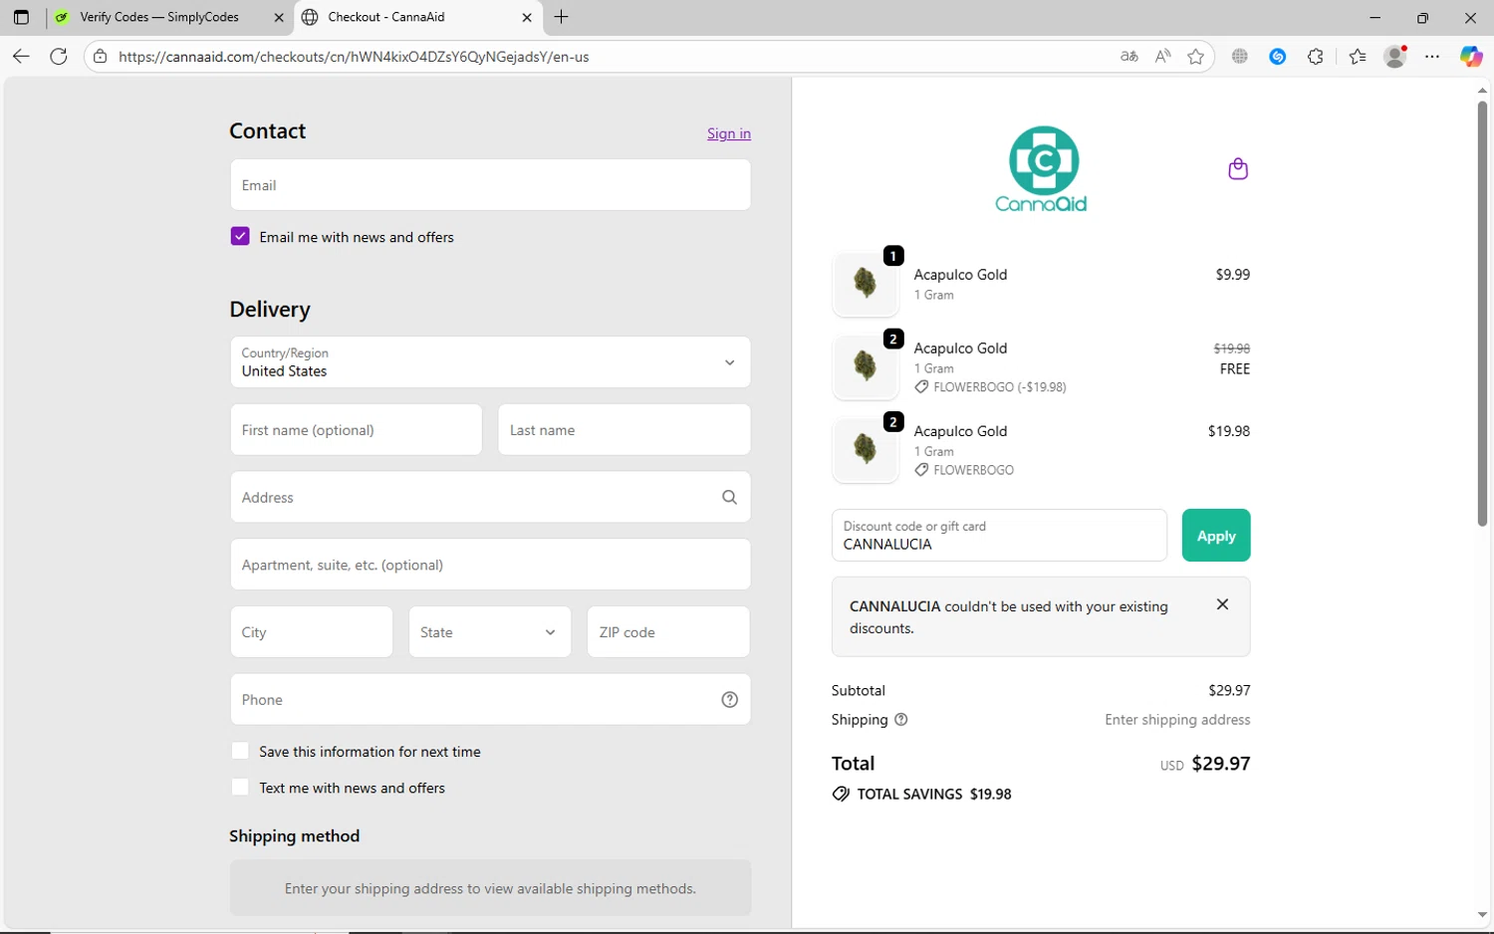This screenshot has height=934, width=1494.
Task: Open Settings and more menu
Action: point(1432,57)
